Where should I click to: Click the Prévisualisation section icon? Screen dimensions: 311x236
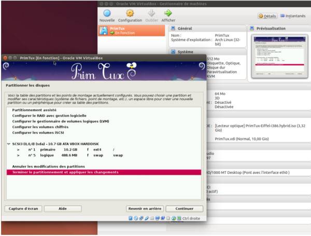point(252,29)
